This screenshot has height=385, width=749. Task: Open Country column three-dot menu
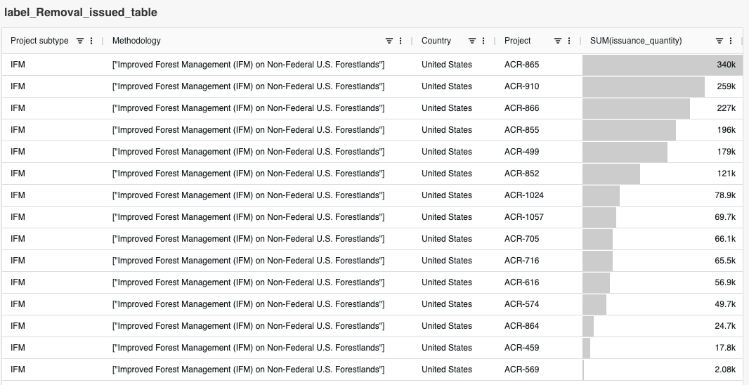[483, 41]
